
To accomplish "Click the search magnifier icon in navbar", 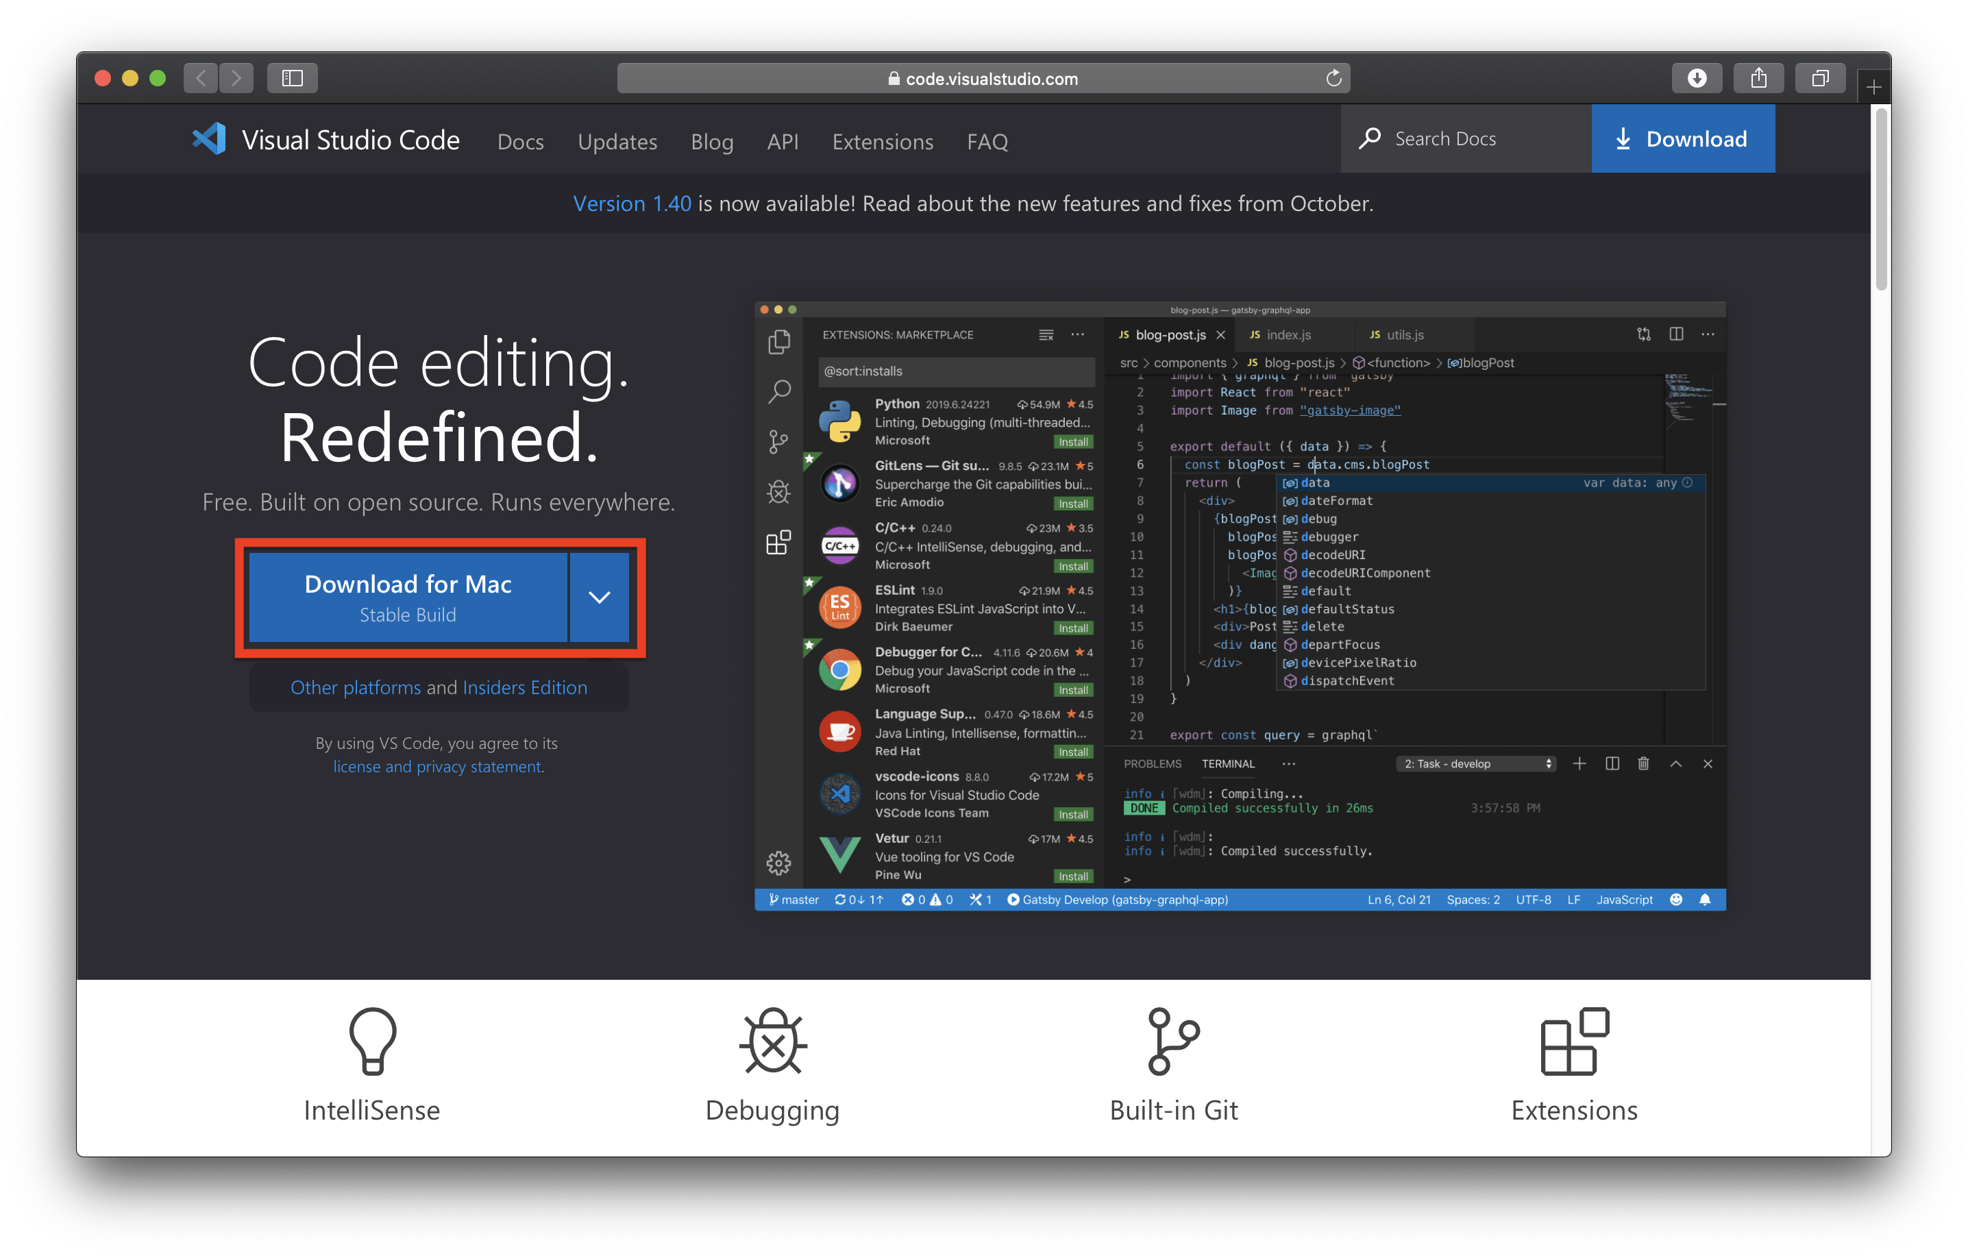I will pos(1370,139).
